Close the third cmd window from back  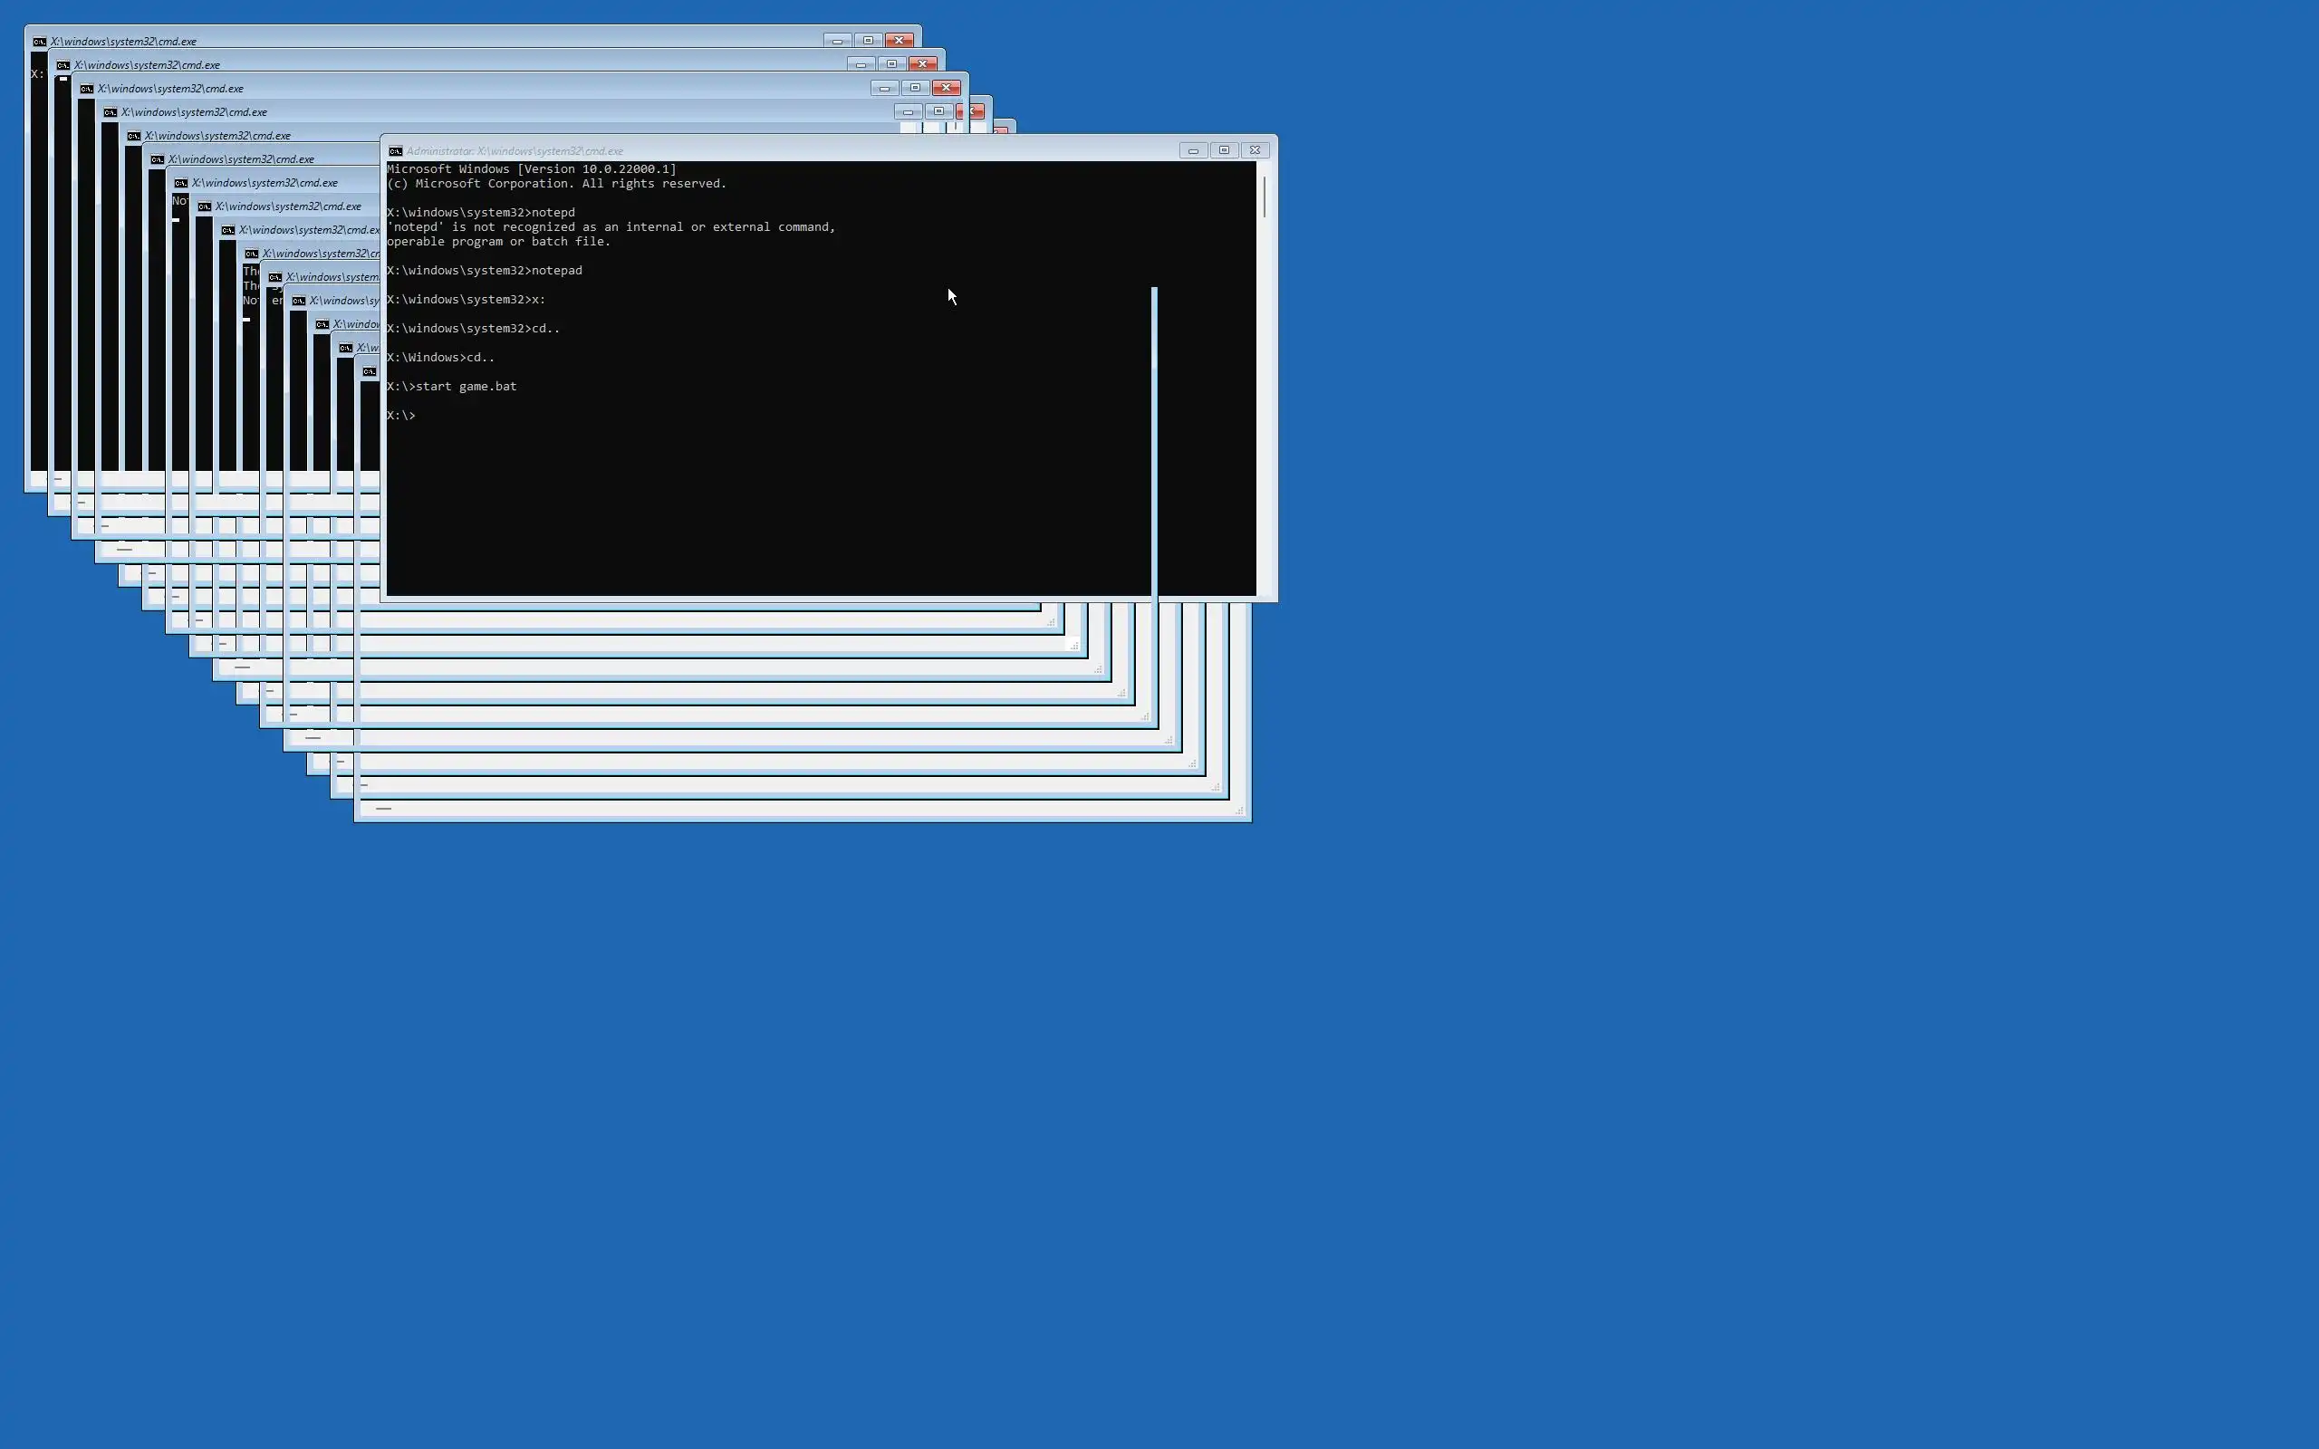point(946,88)
